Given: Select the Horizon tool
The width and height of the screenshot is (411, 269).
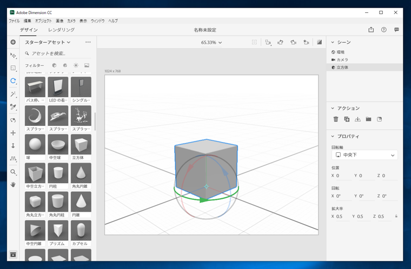Looking at the screenshot, I should [x=13, y=159].
